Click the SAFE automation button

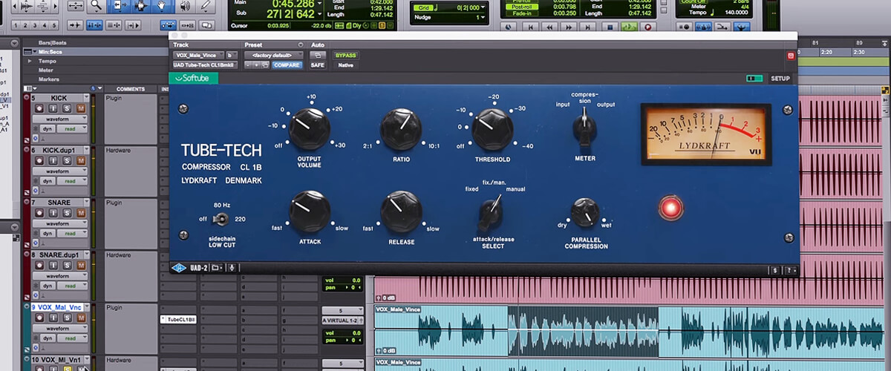coord(318,65)
